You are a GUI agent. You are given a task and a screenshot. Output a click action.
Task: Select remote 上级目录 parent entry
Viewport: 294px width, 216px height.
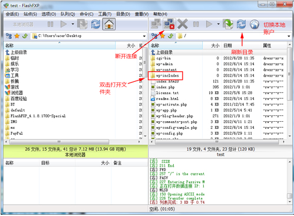tap(161, 52)
